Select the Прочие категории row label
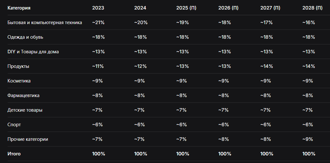 tap(28, 139)
